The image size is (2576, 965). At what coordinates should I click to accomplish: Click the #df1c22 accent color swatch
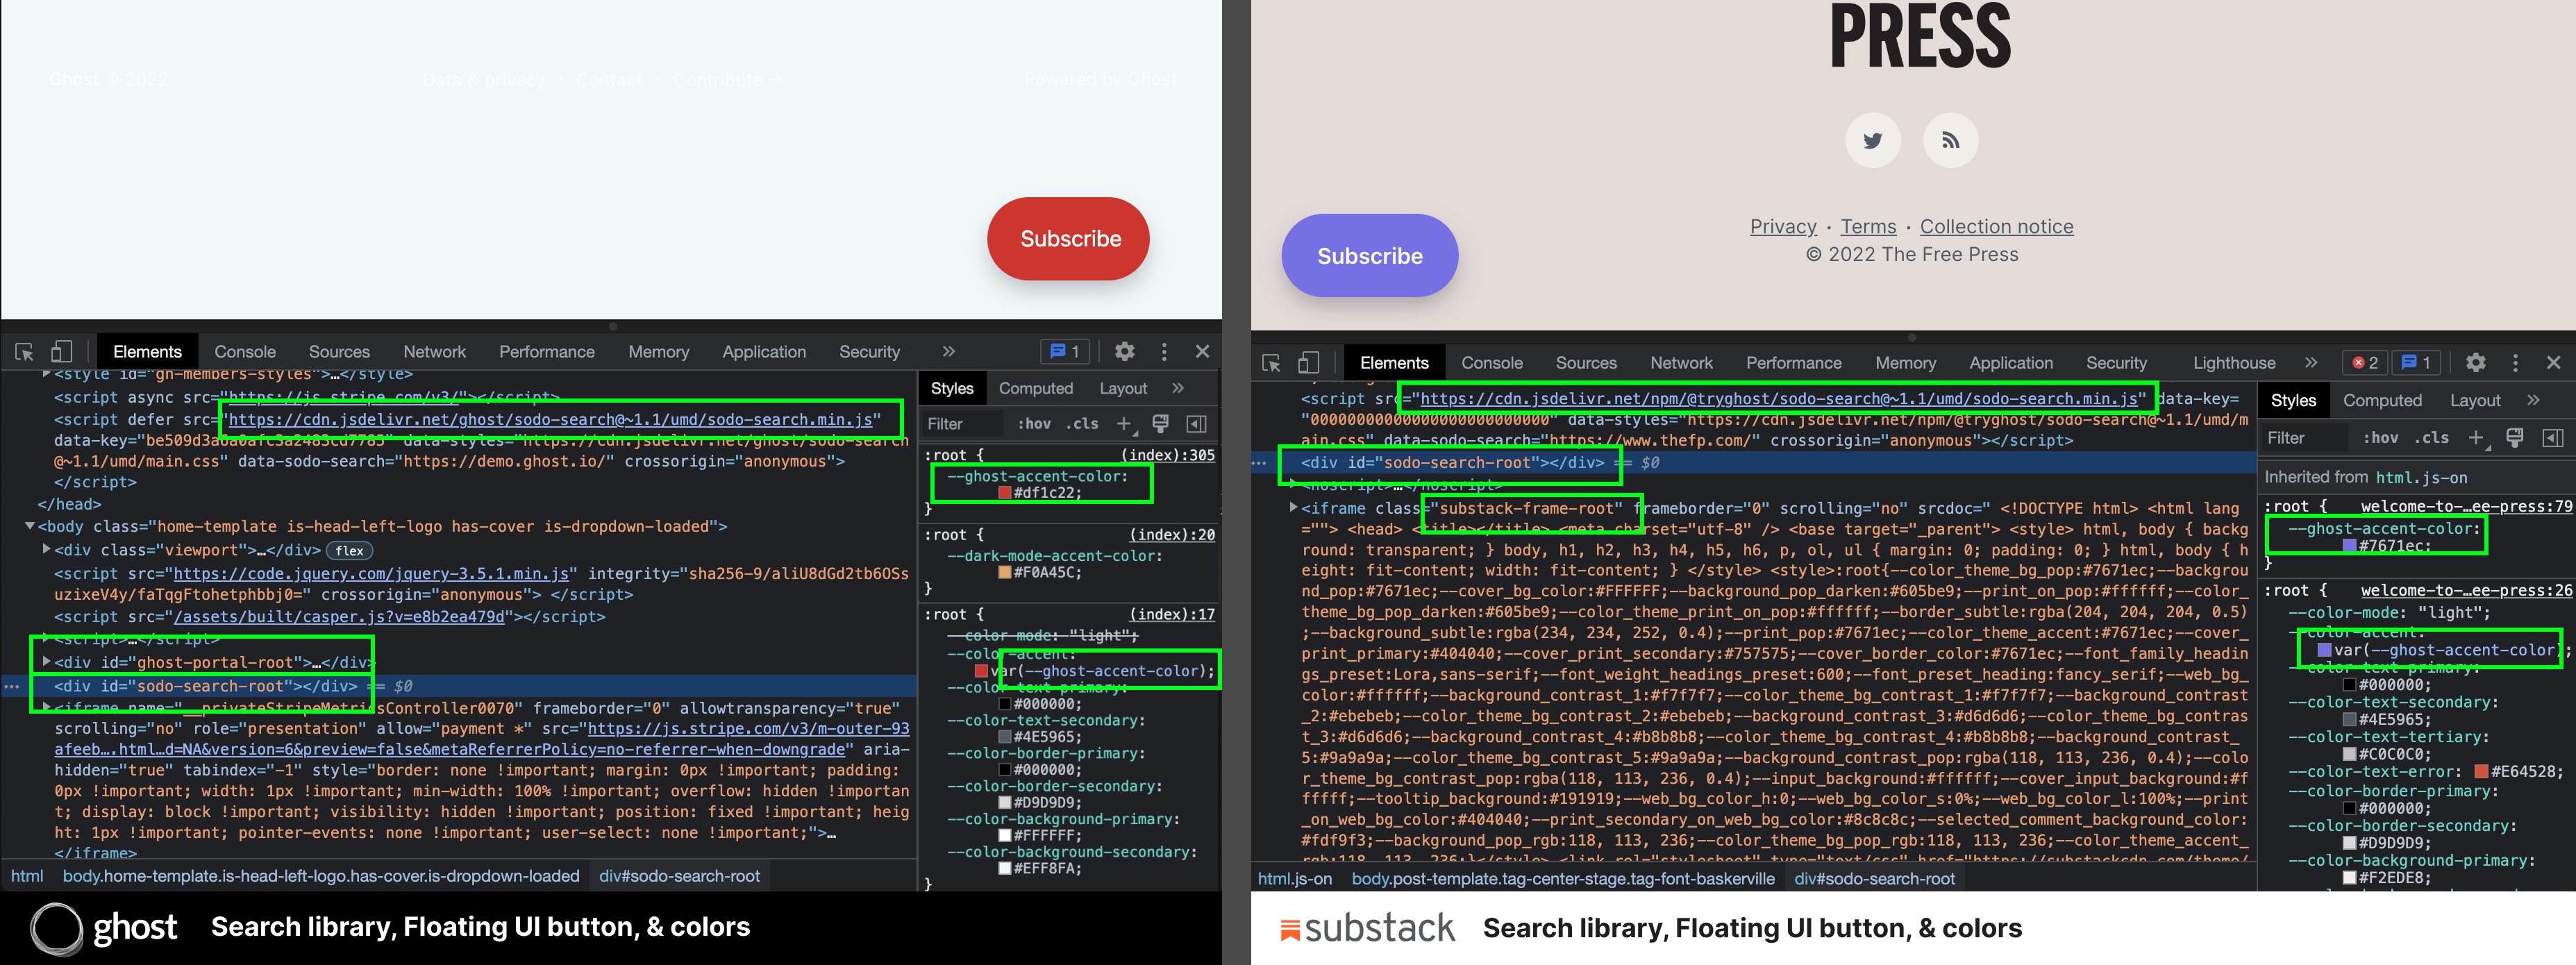1003,493
